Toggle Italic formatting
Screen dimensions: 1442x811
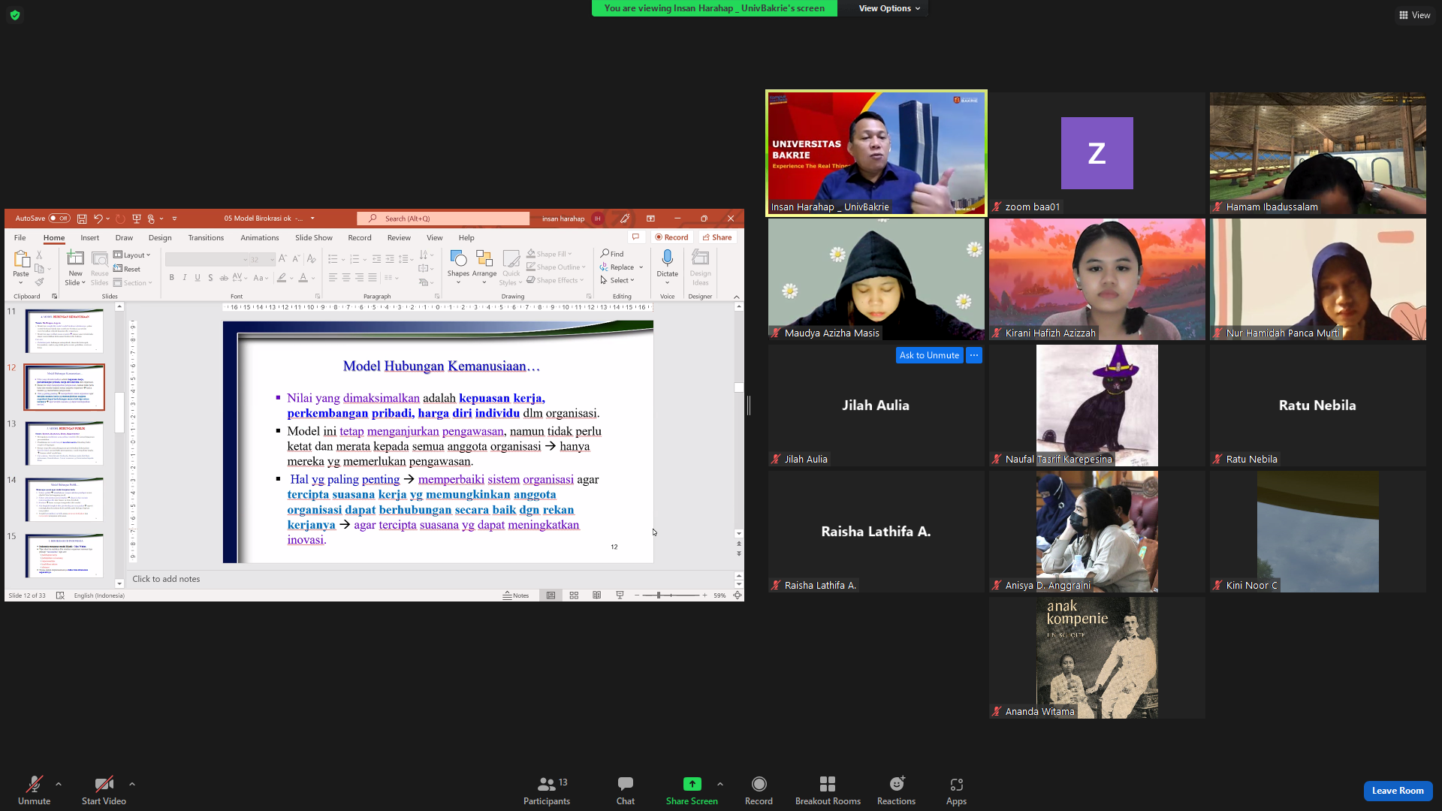(x=185, y=278)
